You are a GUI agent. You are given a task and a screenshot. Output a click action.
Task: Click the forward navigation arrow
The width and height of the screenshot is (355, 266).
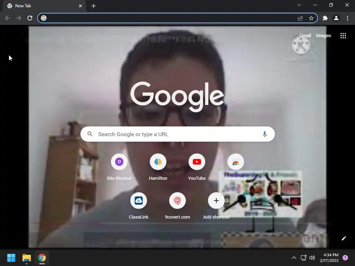pyautogui.click(x=19, y=18)
